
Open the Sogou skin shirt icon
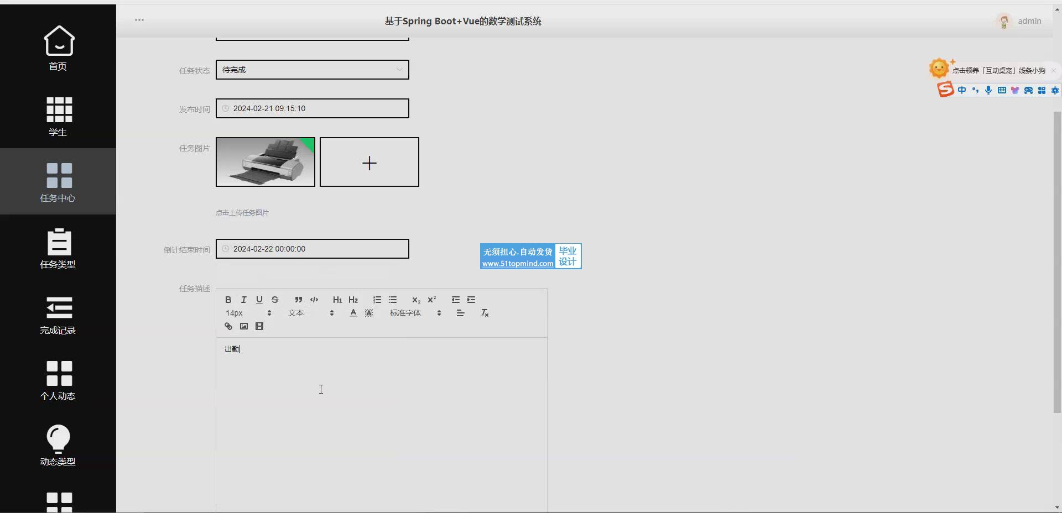(1015, 90)
